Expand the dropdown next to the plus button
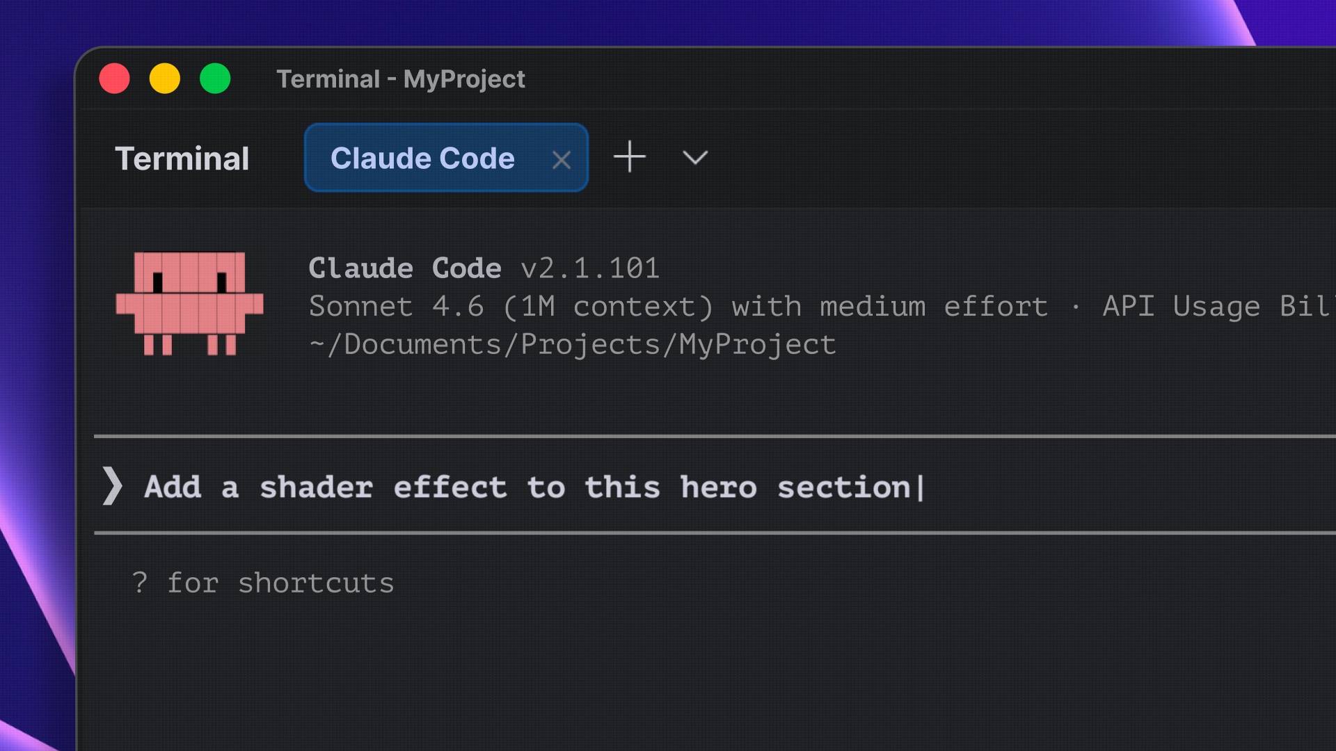Screen dimensions: 1336x751 tap(694, 159)
